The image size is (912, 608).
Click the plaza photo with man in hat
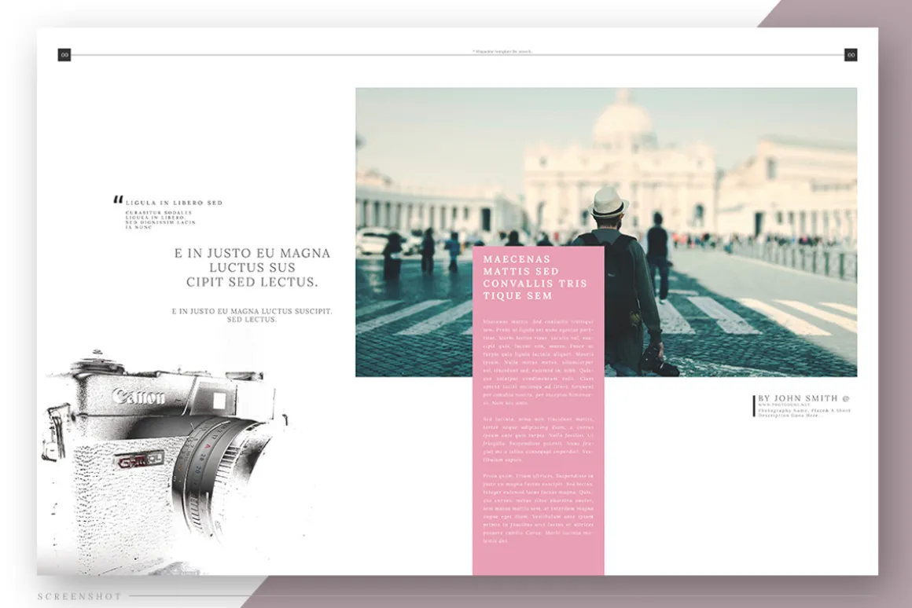point(606,232)
